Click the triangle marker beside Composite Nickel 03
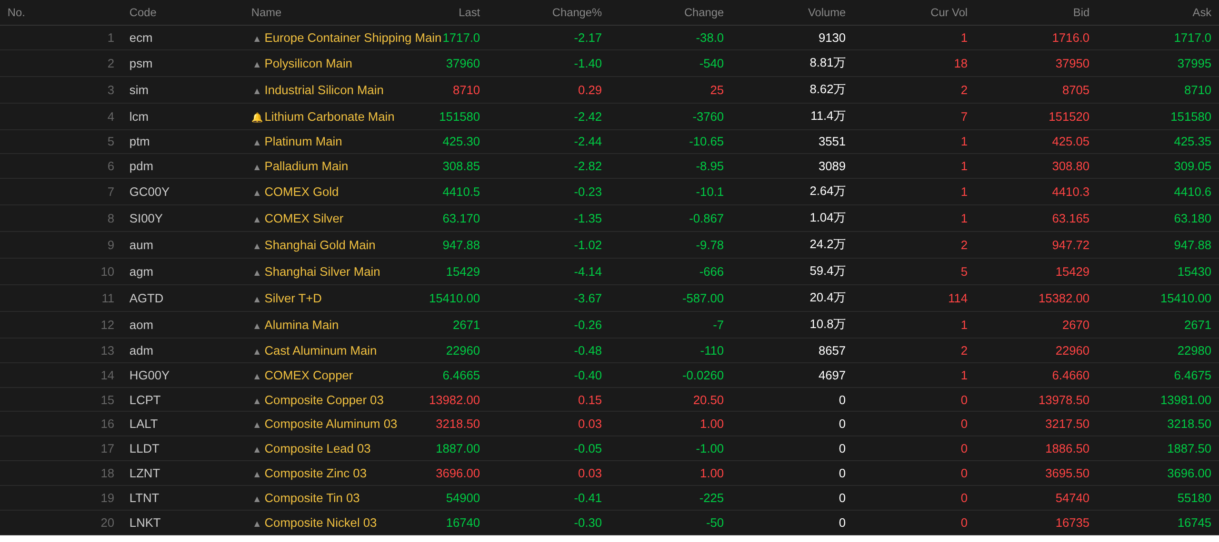 257,524
